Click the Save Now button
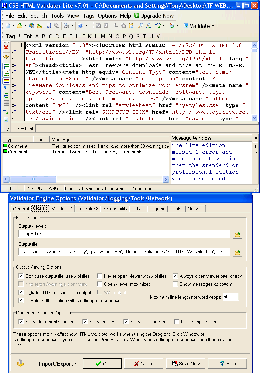 tap(186, 363)
